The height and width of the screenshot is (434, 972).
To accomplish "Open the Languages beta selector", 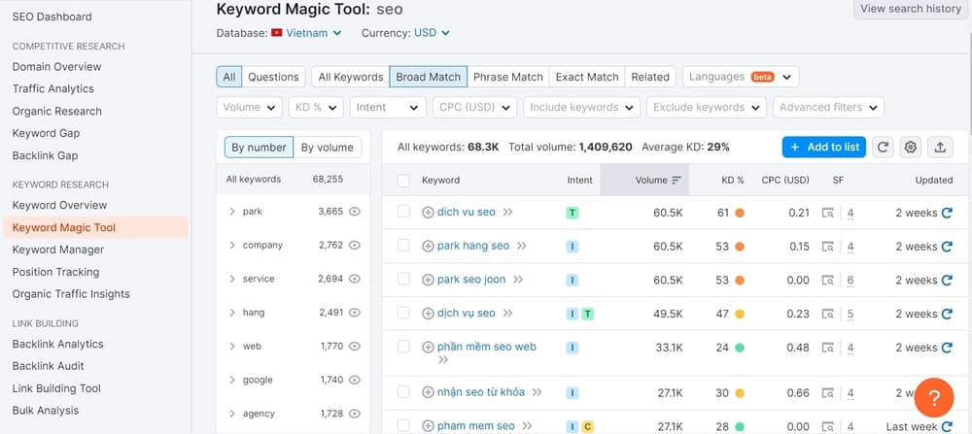I will (x=741, y=77).
